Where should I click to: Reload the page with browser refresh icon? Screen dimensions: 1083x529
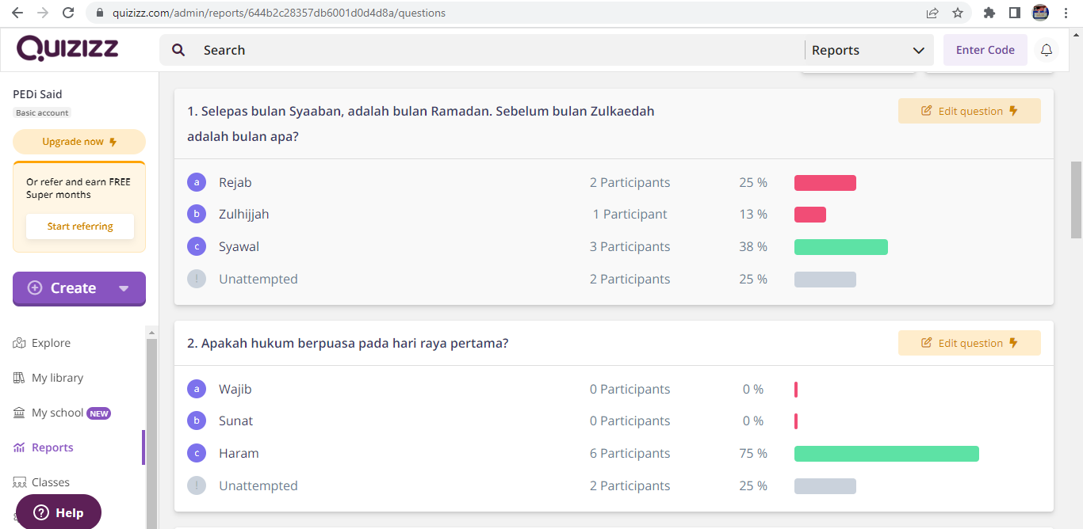[68, 13]
